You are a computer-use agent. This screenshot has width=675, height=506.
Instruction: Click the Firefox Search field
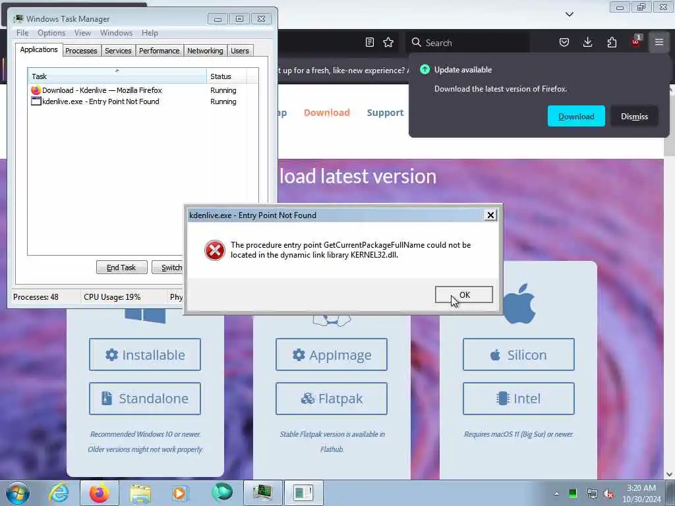[467, 42]
